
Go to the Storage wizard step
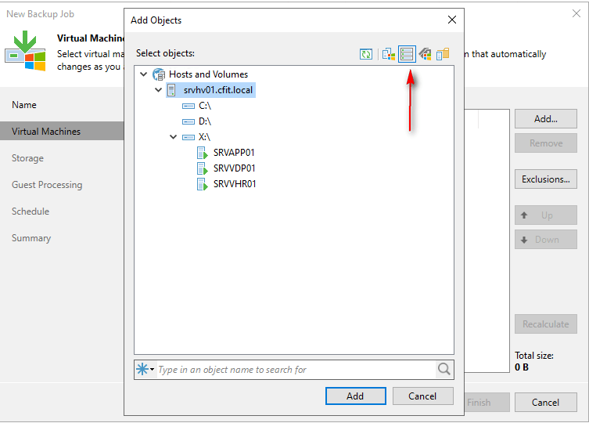(x=27, y=158)
